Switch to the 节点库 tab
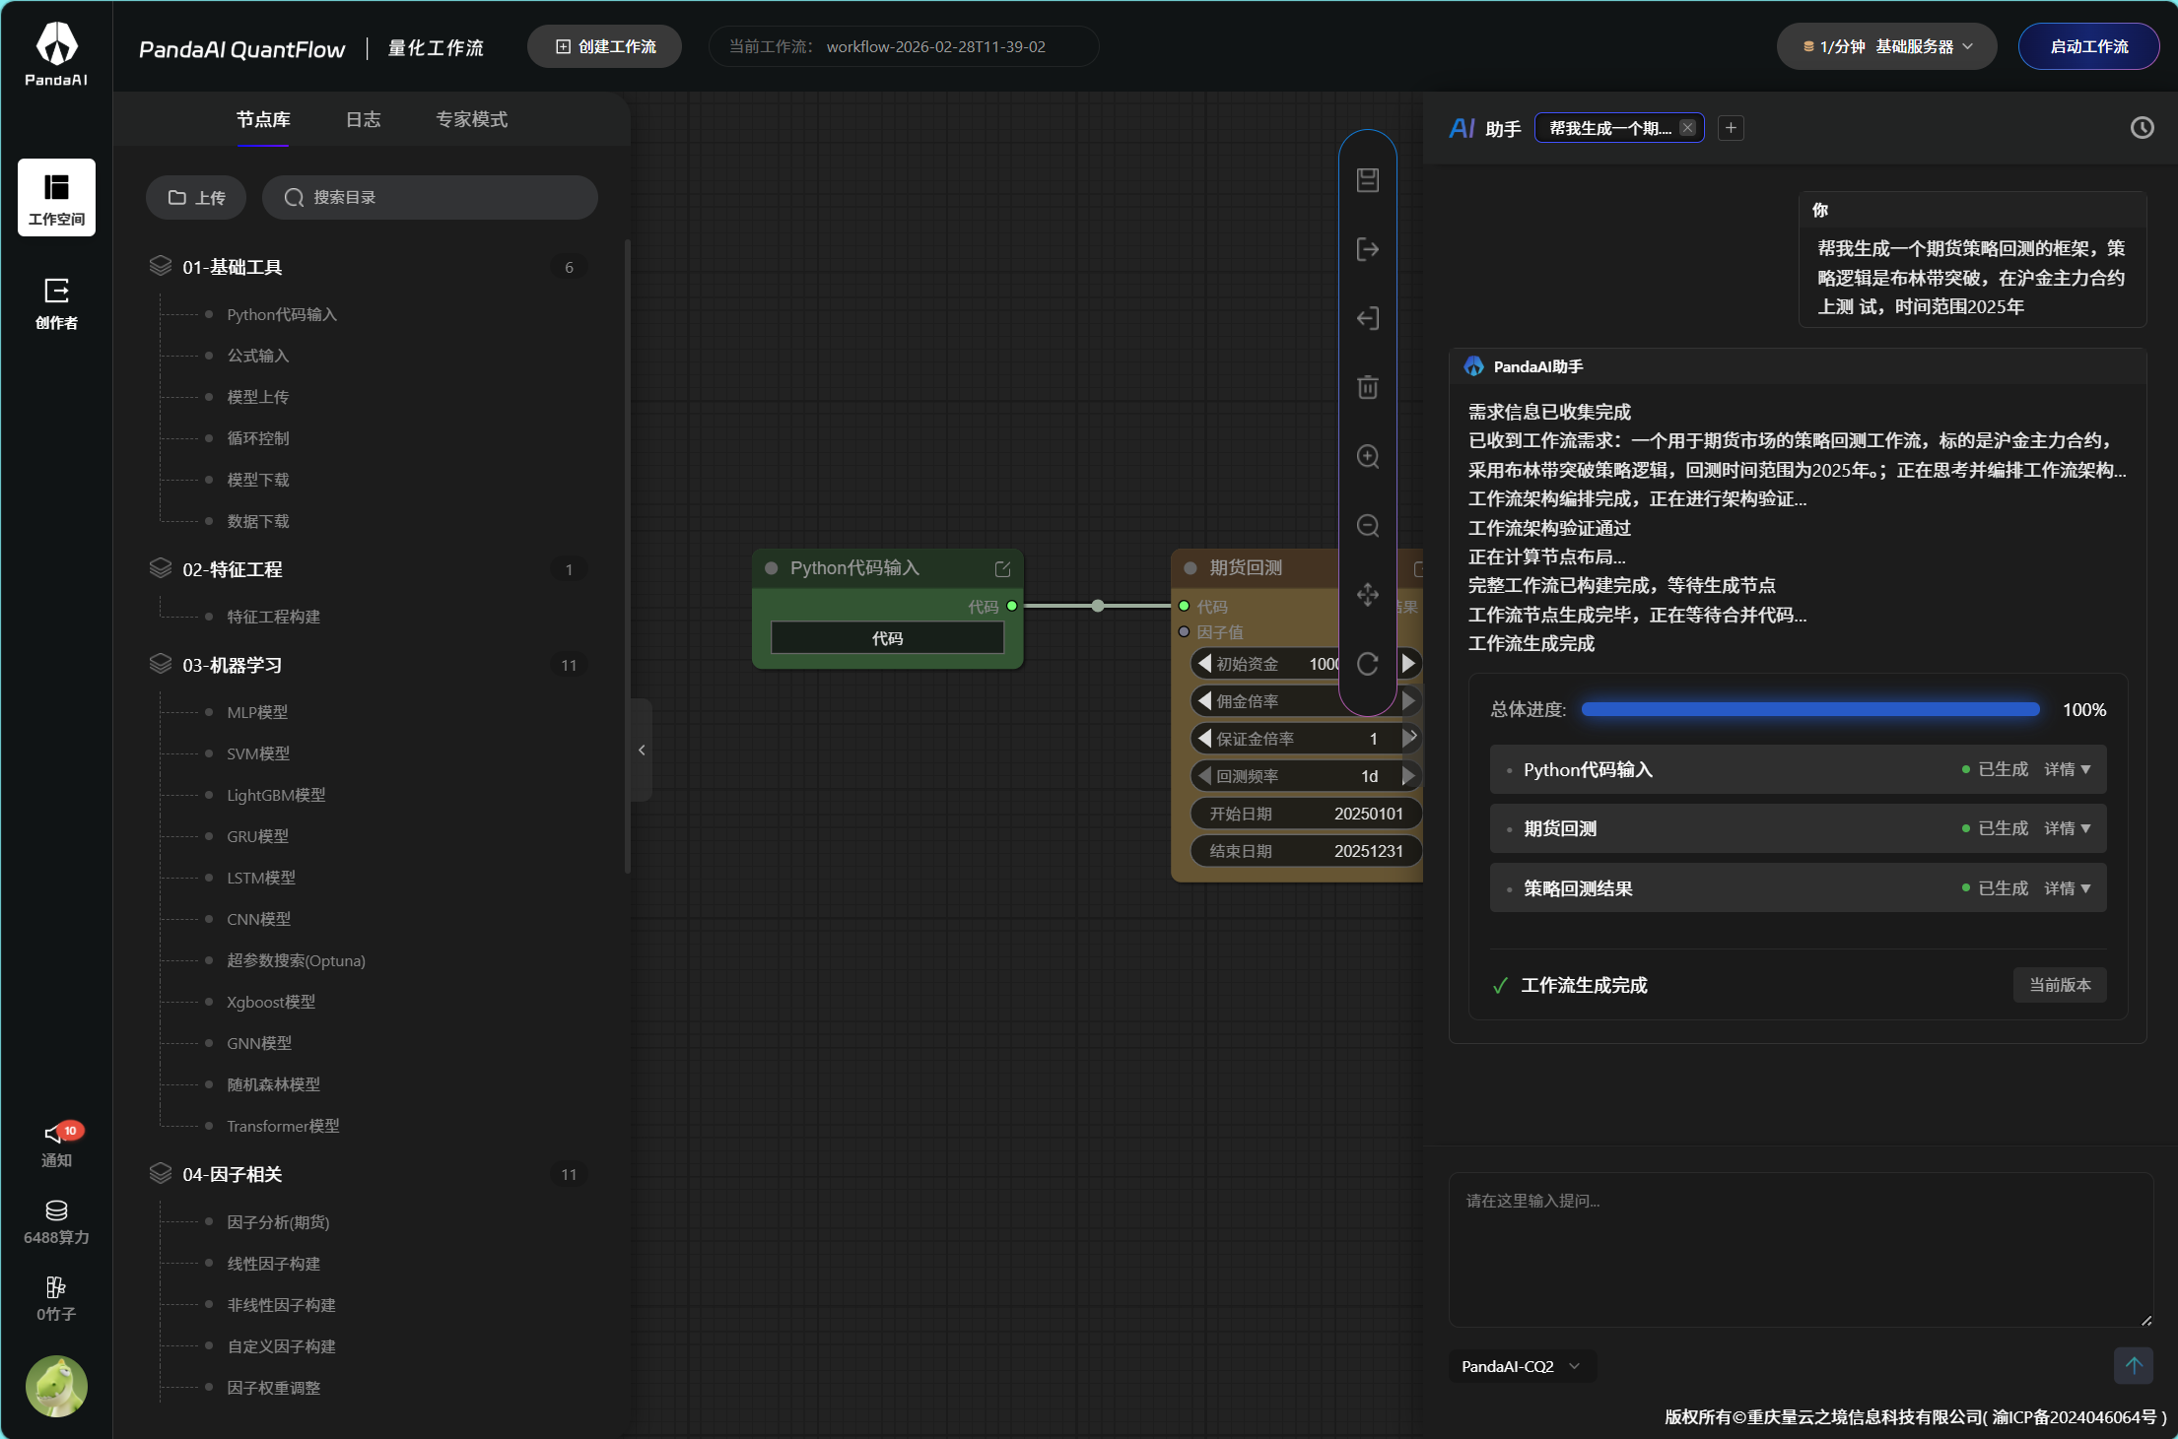The image size is (2178, 1439). point(263,119)
